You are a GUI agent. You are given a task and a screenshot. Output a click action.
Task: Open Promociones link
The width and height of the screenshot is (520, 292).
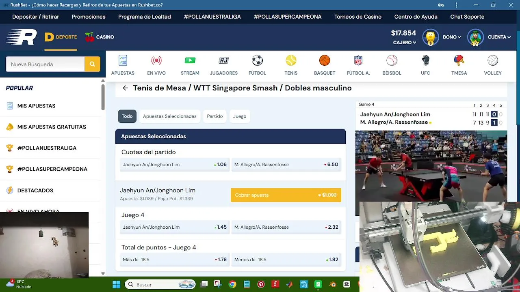89,17
